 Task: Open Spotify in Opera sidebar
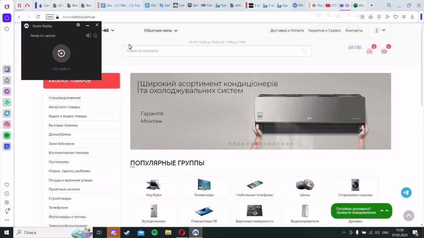tap(7, 136)
